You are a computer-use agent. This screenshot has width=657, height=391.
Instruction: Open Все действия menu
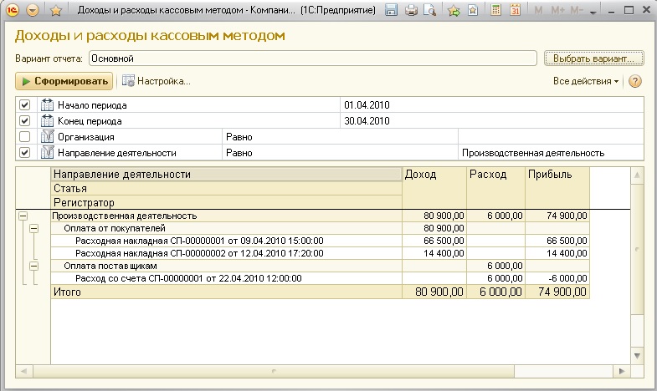pos(586,81)
